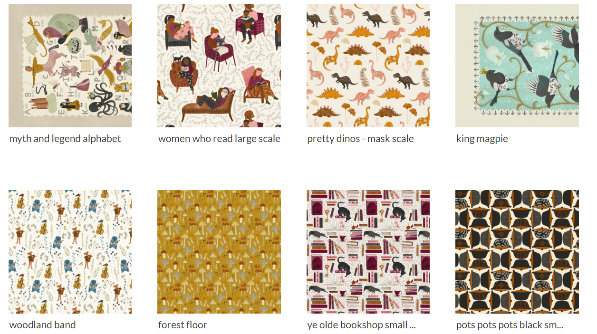Click the 'myth and legend alphabet' title
The image size is (597, 334).
tap(65, 139)
